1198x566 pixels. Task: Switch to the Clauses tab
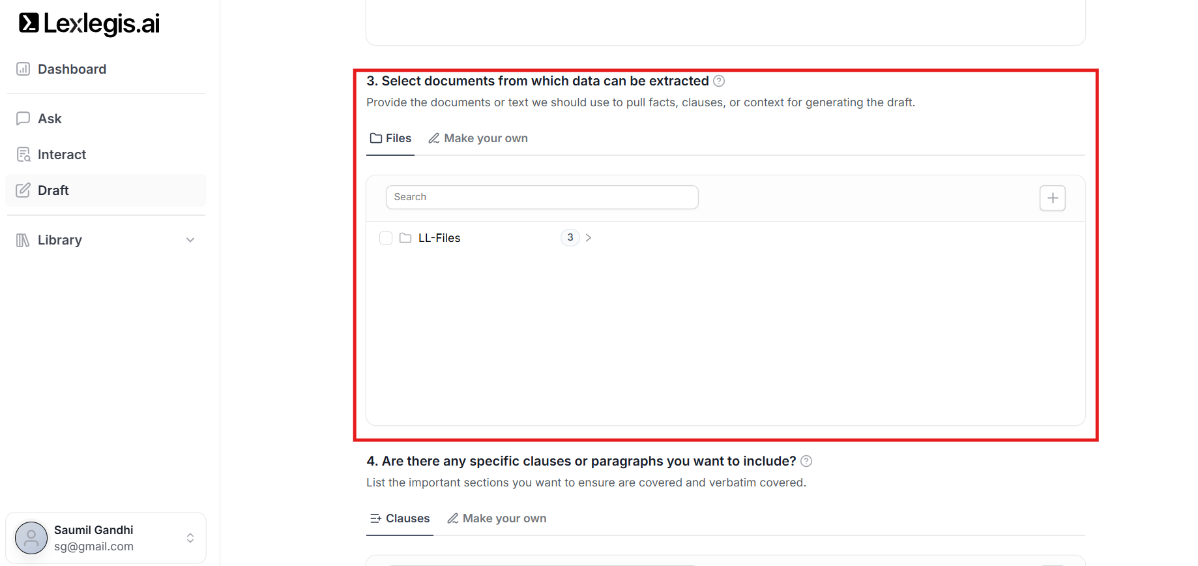pos(400,518)
